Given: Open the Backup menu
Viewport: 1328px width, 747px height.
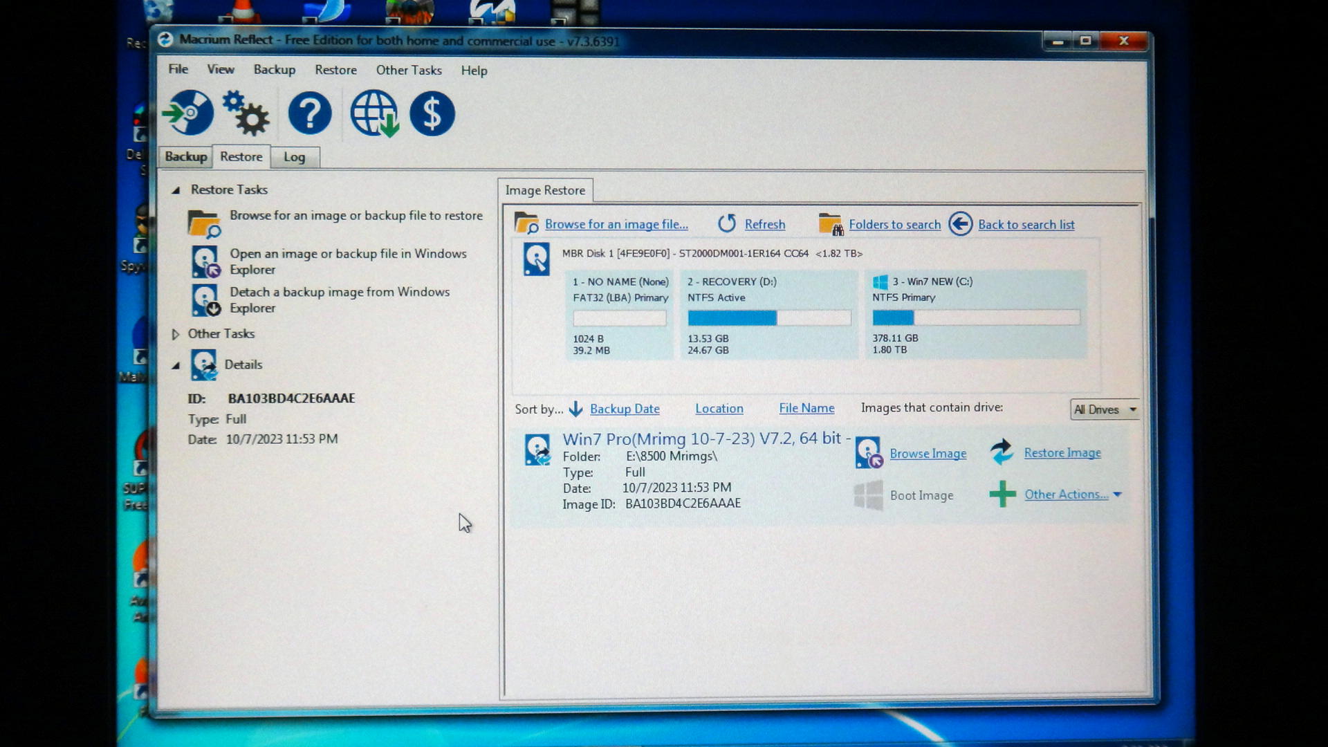Looking at the screenshot, I should [x=274, y=70].
